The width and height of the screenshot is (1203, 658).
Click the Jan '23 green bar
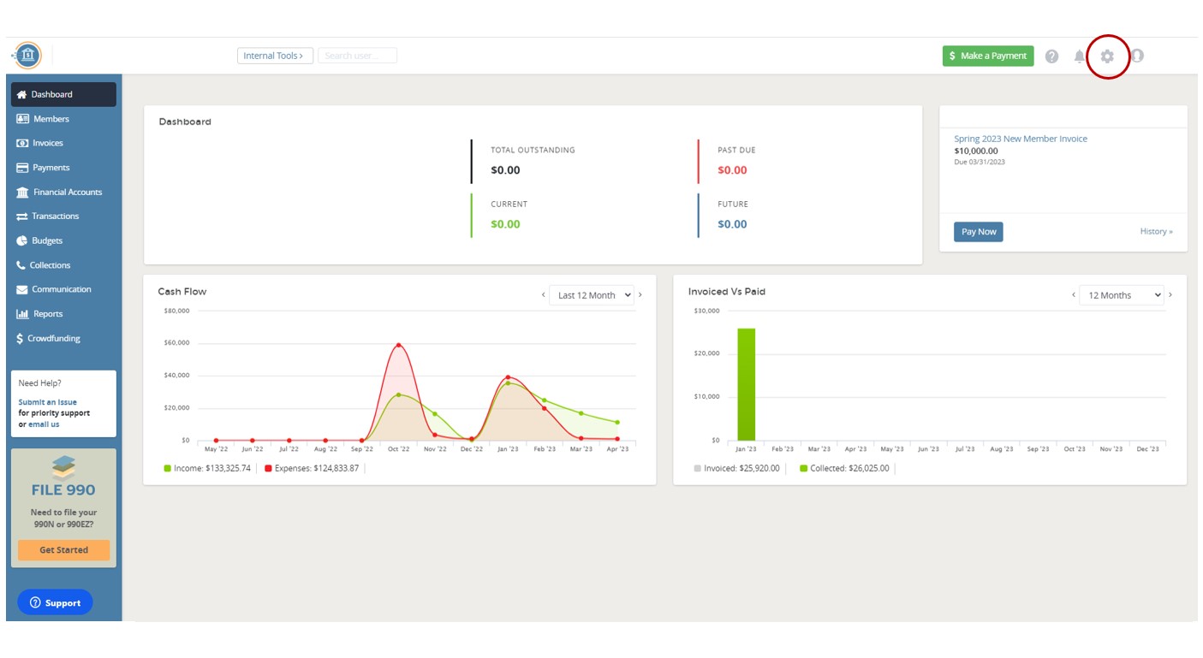[x=746, y=384]
